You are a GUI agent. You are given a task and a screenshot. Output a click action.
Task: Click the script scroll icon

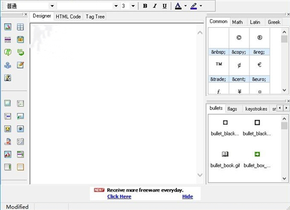point(8,78)
